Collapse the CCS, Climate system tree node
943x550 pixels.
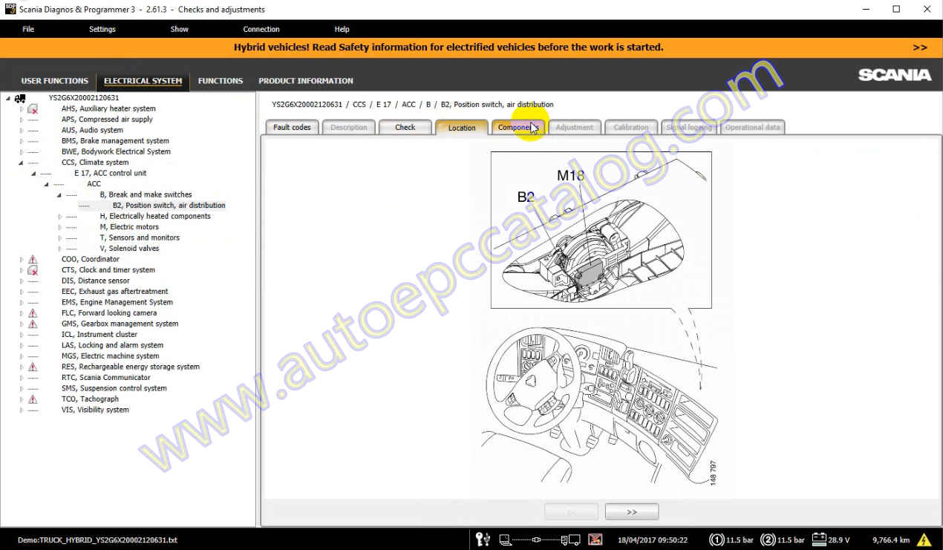[22, 162]
